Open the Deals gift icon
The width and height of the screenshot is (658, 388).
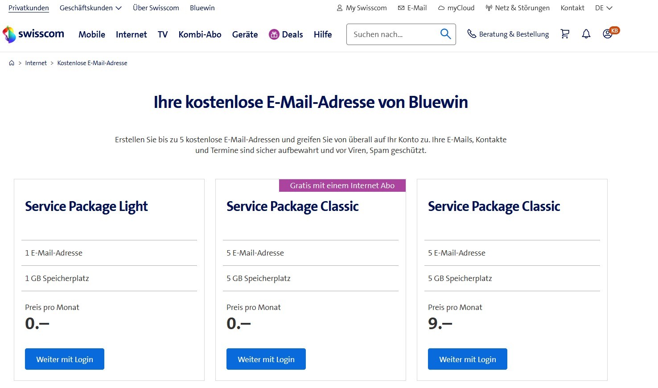tap(274, 34)
